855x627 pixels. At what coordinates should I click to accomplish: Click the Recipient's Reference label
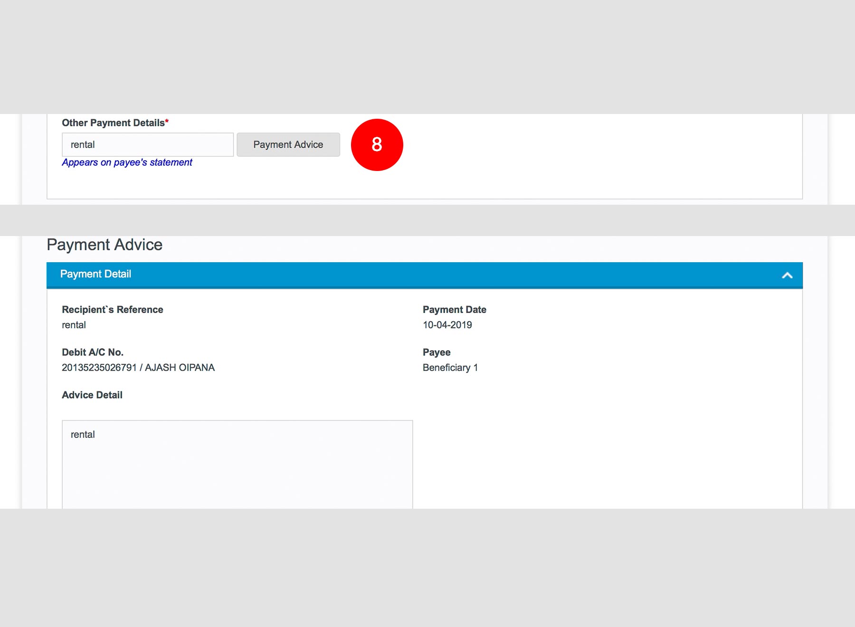coord(113,310)
